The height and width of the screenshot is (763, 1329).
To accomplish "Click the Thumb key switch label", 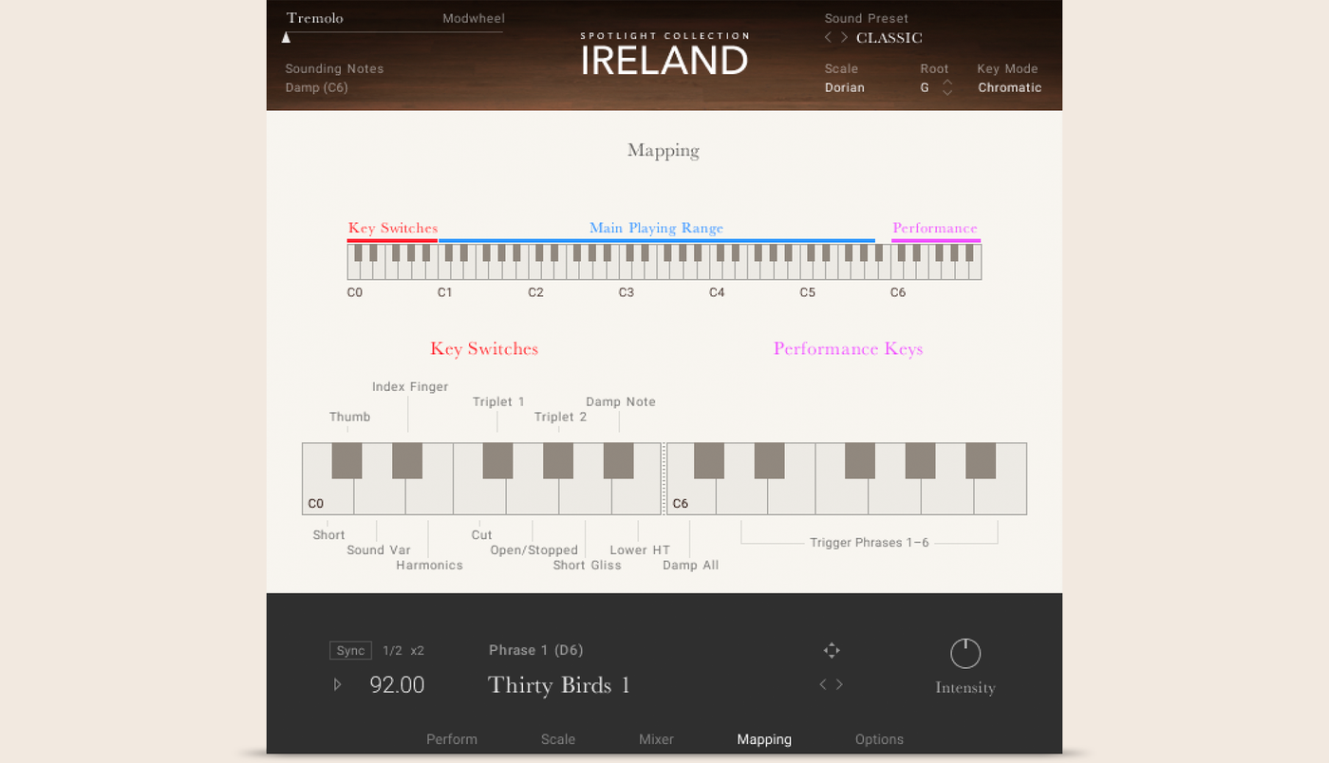I will (x=350, y=417).
